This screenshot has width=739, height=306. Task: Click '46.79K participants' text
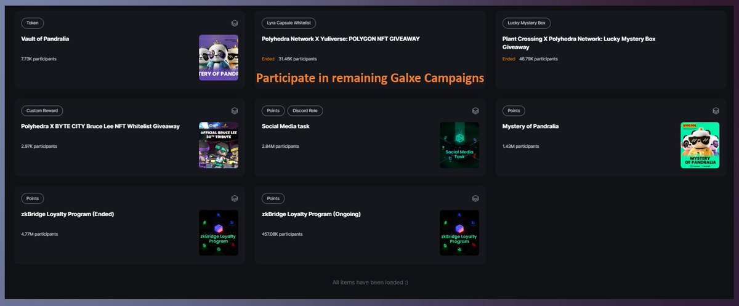click(539, 59)
